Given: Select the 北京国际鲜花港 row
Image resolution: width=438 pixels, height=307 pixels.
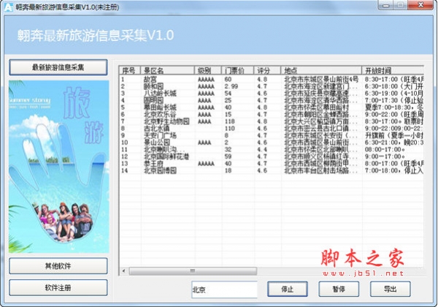Looking at the screenshot, I should pyautogui.click(x=272, y=156).
